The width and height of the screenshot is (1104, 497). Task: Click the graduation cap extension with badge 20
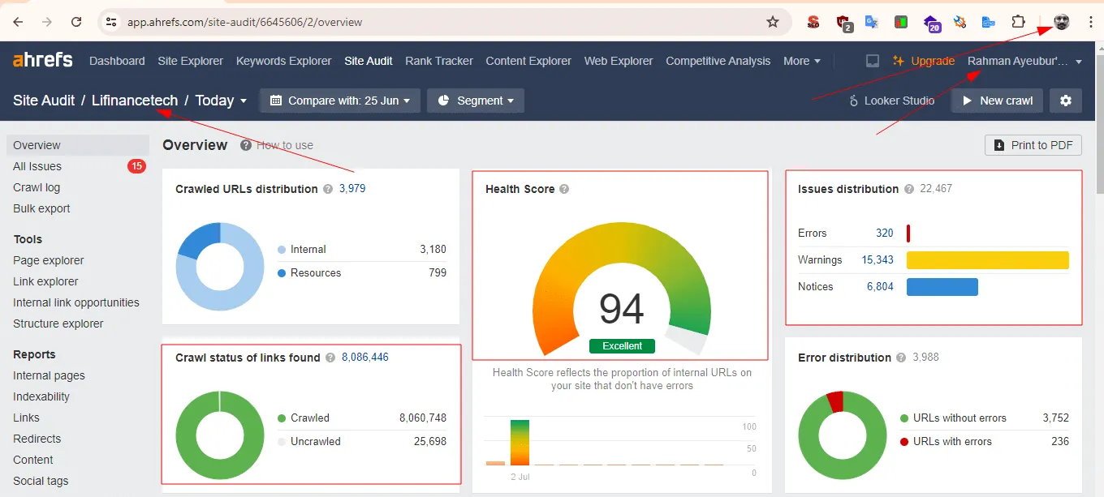931,23
